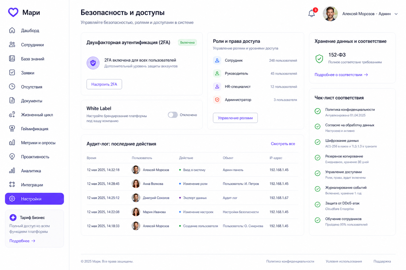406x270 pixels.
Task: Open Подробнее link in Тариф Бизнес card
Action: click(22, 241)
